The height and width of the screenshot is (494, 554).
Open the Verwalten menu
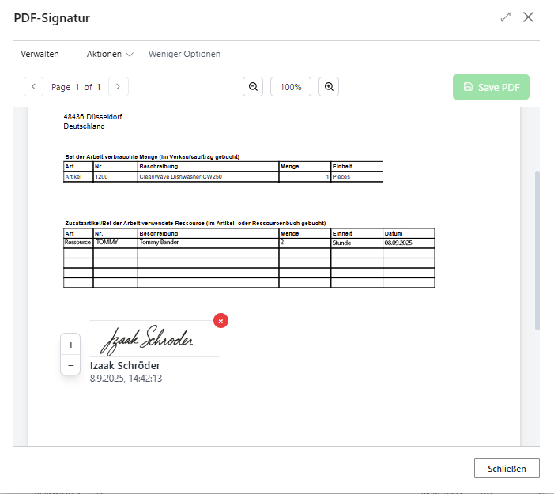click(40, 54)
